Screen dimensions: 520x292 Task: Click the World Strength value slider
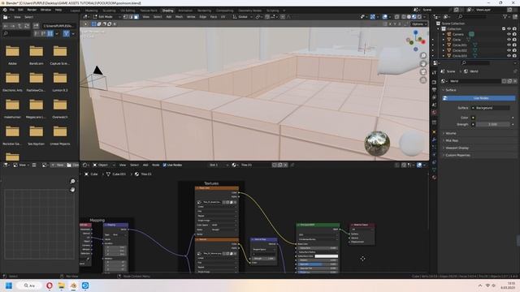[x=493, y=124]
